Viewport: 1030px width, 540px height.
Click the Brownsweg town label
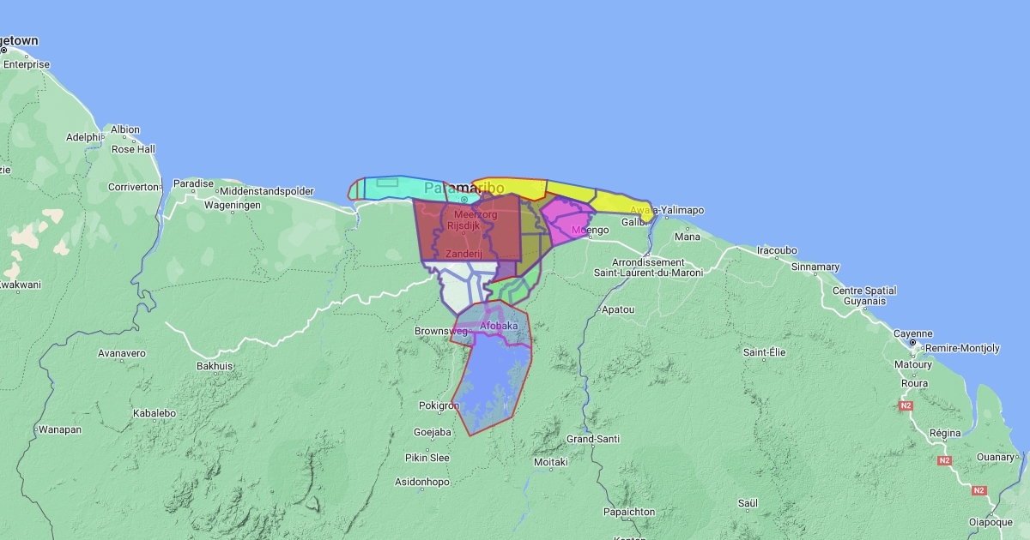[x=441, y=331]
